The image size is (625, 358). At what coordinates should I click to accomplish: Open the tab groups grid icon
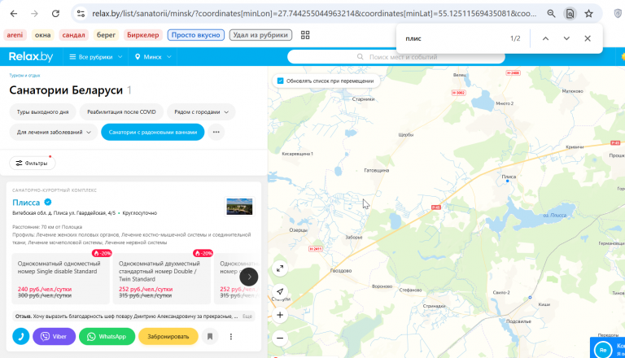pyautogui.click(x=305, y=35)
